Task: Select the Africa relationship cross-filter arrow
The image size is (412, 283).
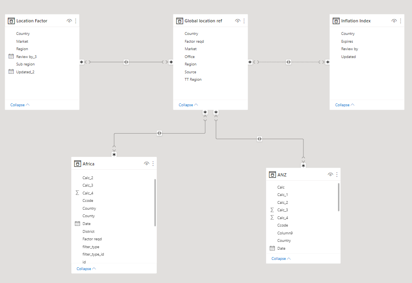Action: coord(159,133)
